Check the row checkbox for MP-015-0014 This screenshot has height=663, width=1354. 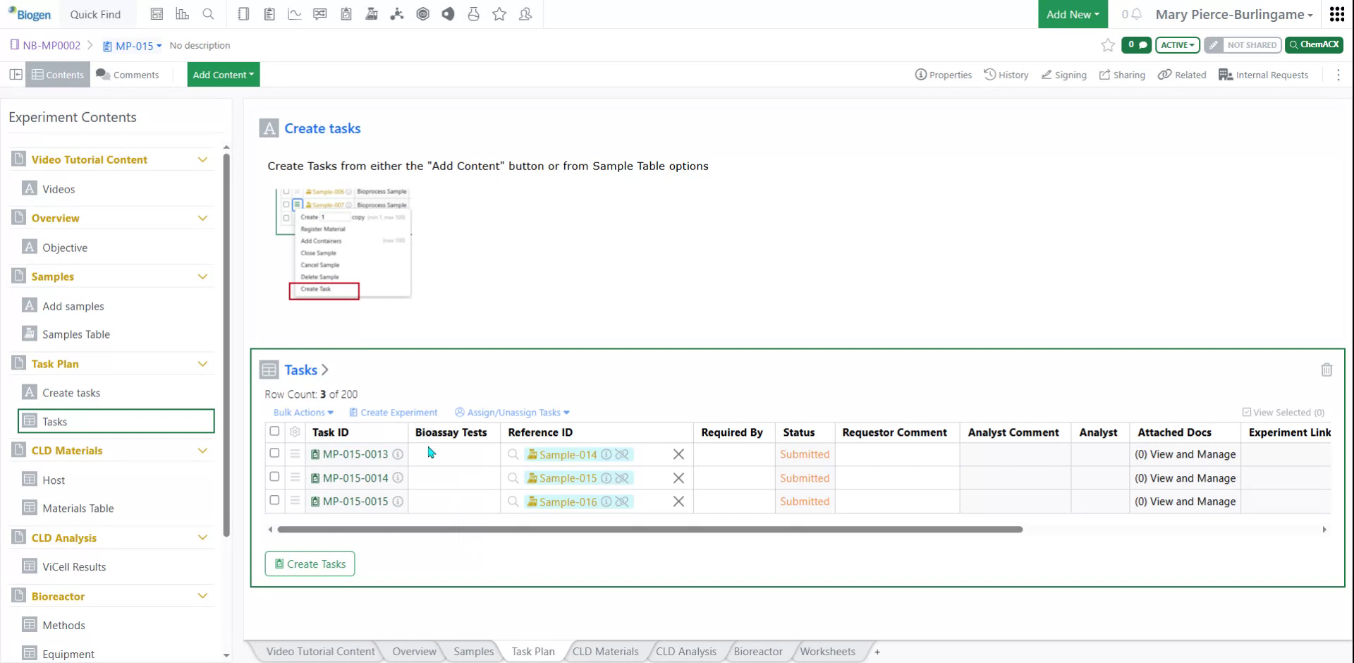coord(274,478)
